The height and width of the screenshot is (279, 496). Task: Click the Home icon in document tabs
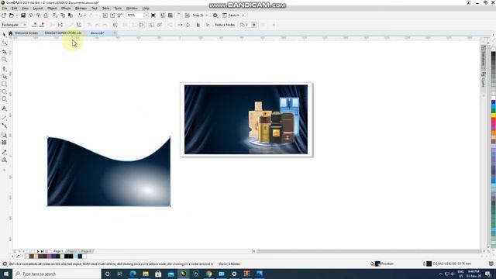[x=10, y=33]
